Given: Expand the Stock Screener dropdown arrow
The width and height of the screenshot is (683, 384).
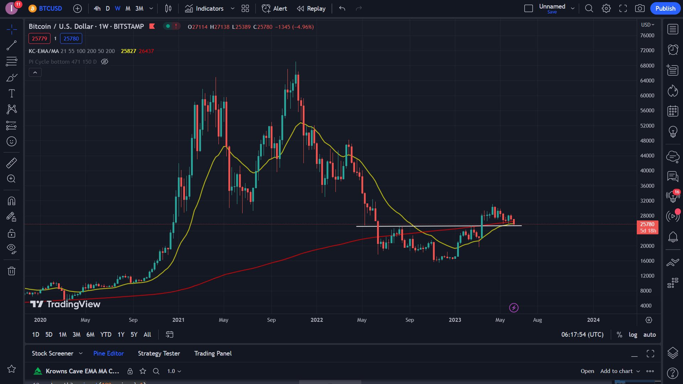Looking at the screenshot, I should pyautogui.click(x=81, y=353).
